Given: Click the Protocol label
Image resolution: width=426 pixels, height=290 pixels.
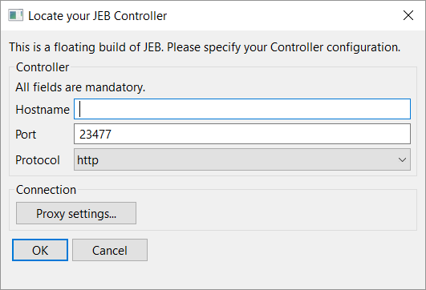Looking at the screenshot, I should [x=38, y=160].
